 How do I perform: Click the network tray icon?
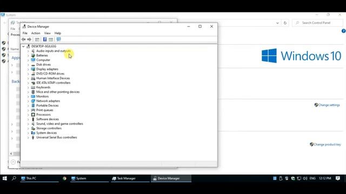(x=299, y=178)
